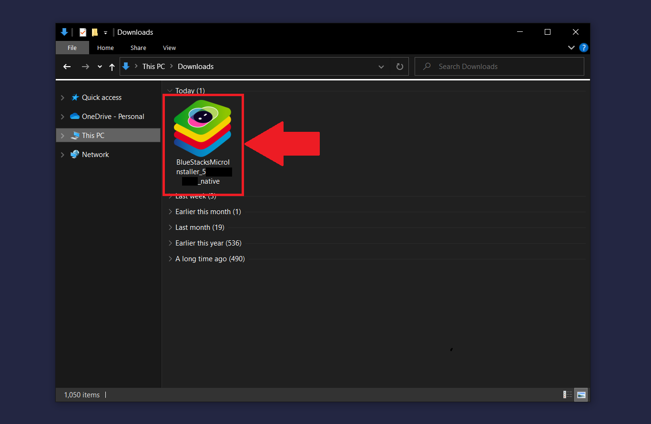
Task: Switch to large thumbnails view
Action: (581, 394)
